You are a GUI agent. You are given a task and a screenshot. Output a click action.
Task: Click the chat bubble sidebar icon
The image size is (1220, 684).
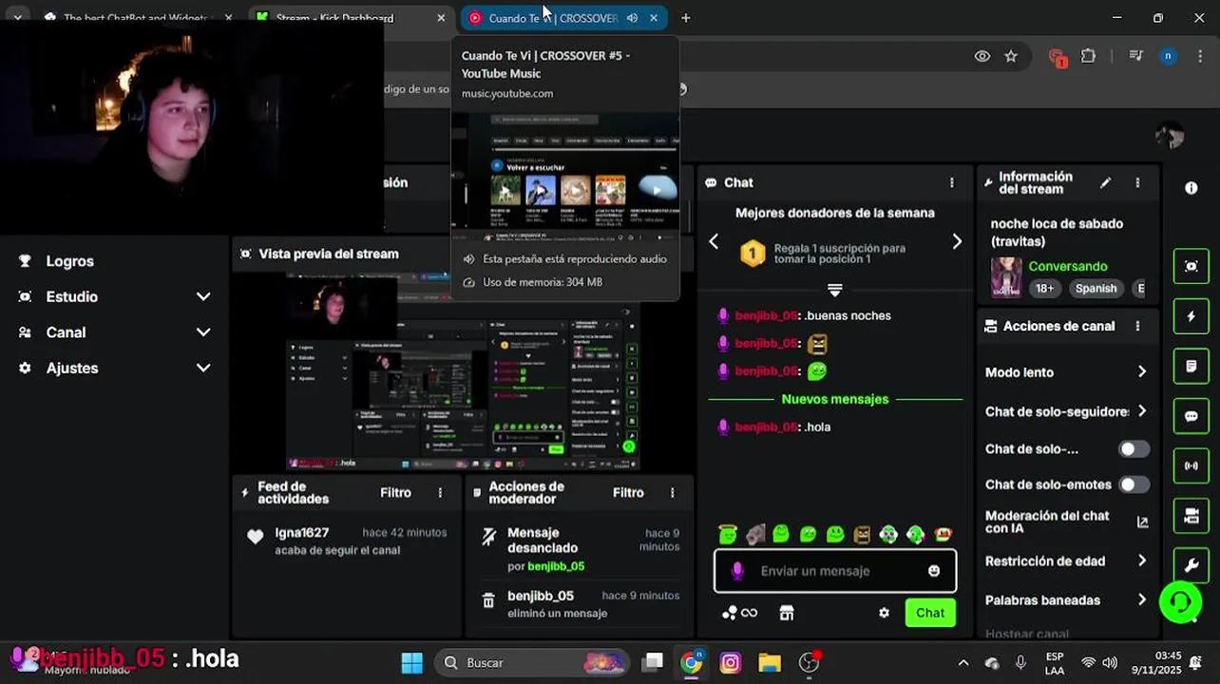tap(1191, 416)
